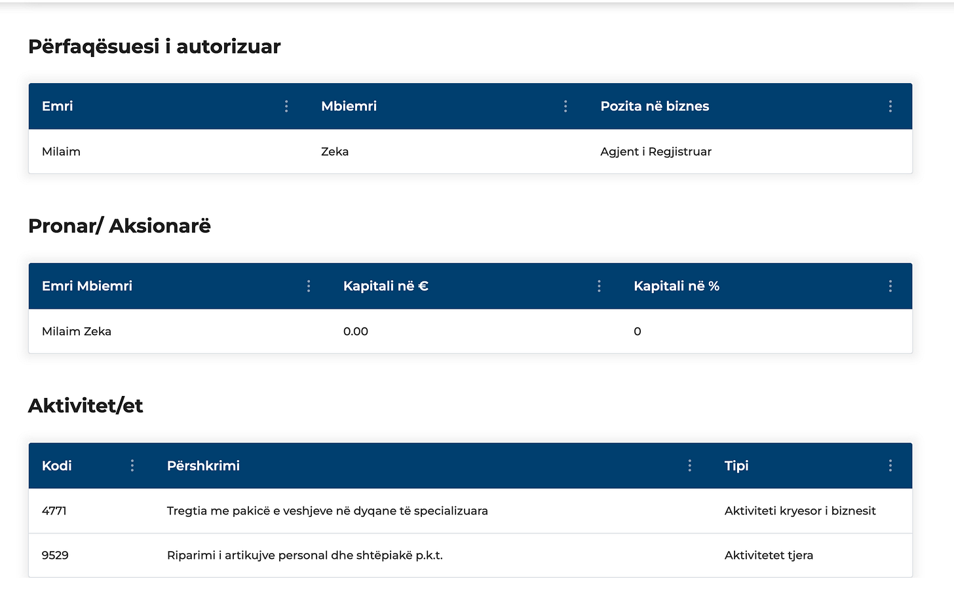Sort by the Emri column header

pyautogui.click(x=58, y=106)
